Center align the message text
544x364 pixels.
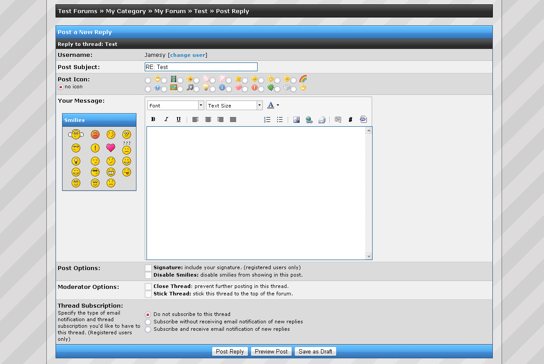[x=208, y=119]
